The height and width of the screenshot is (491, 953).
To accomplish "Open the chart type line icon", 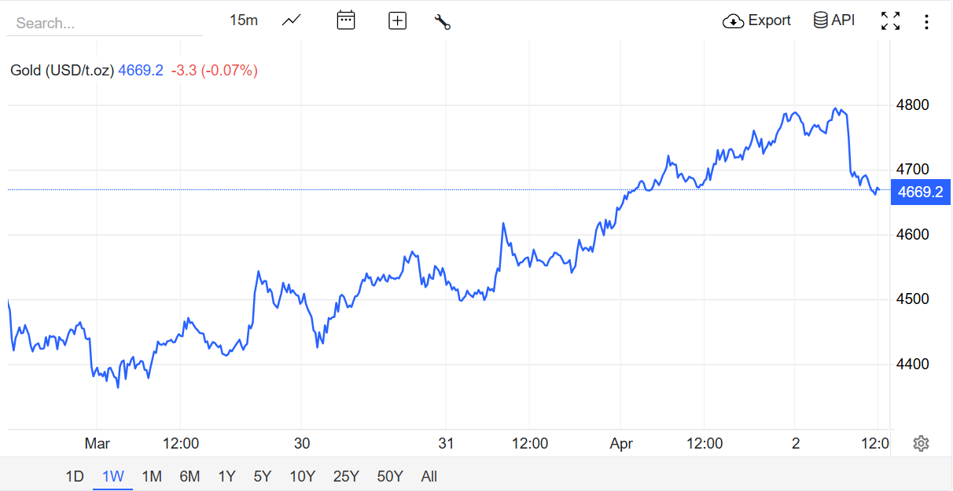I will [291, 20].
